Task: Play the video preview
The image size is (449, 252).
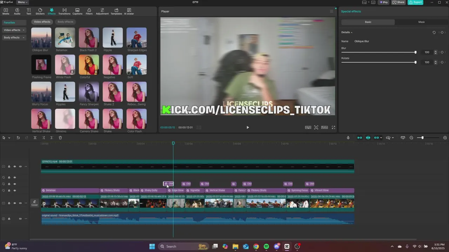Action: point(248,127)
